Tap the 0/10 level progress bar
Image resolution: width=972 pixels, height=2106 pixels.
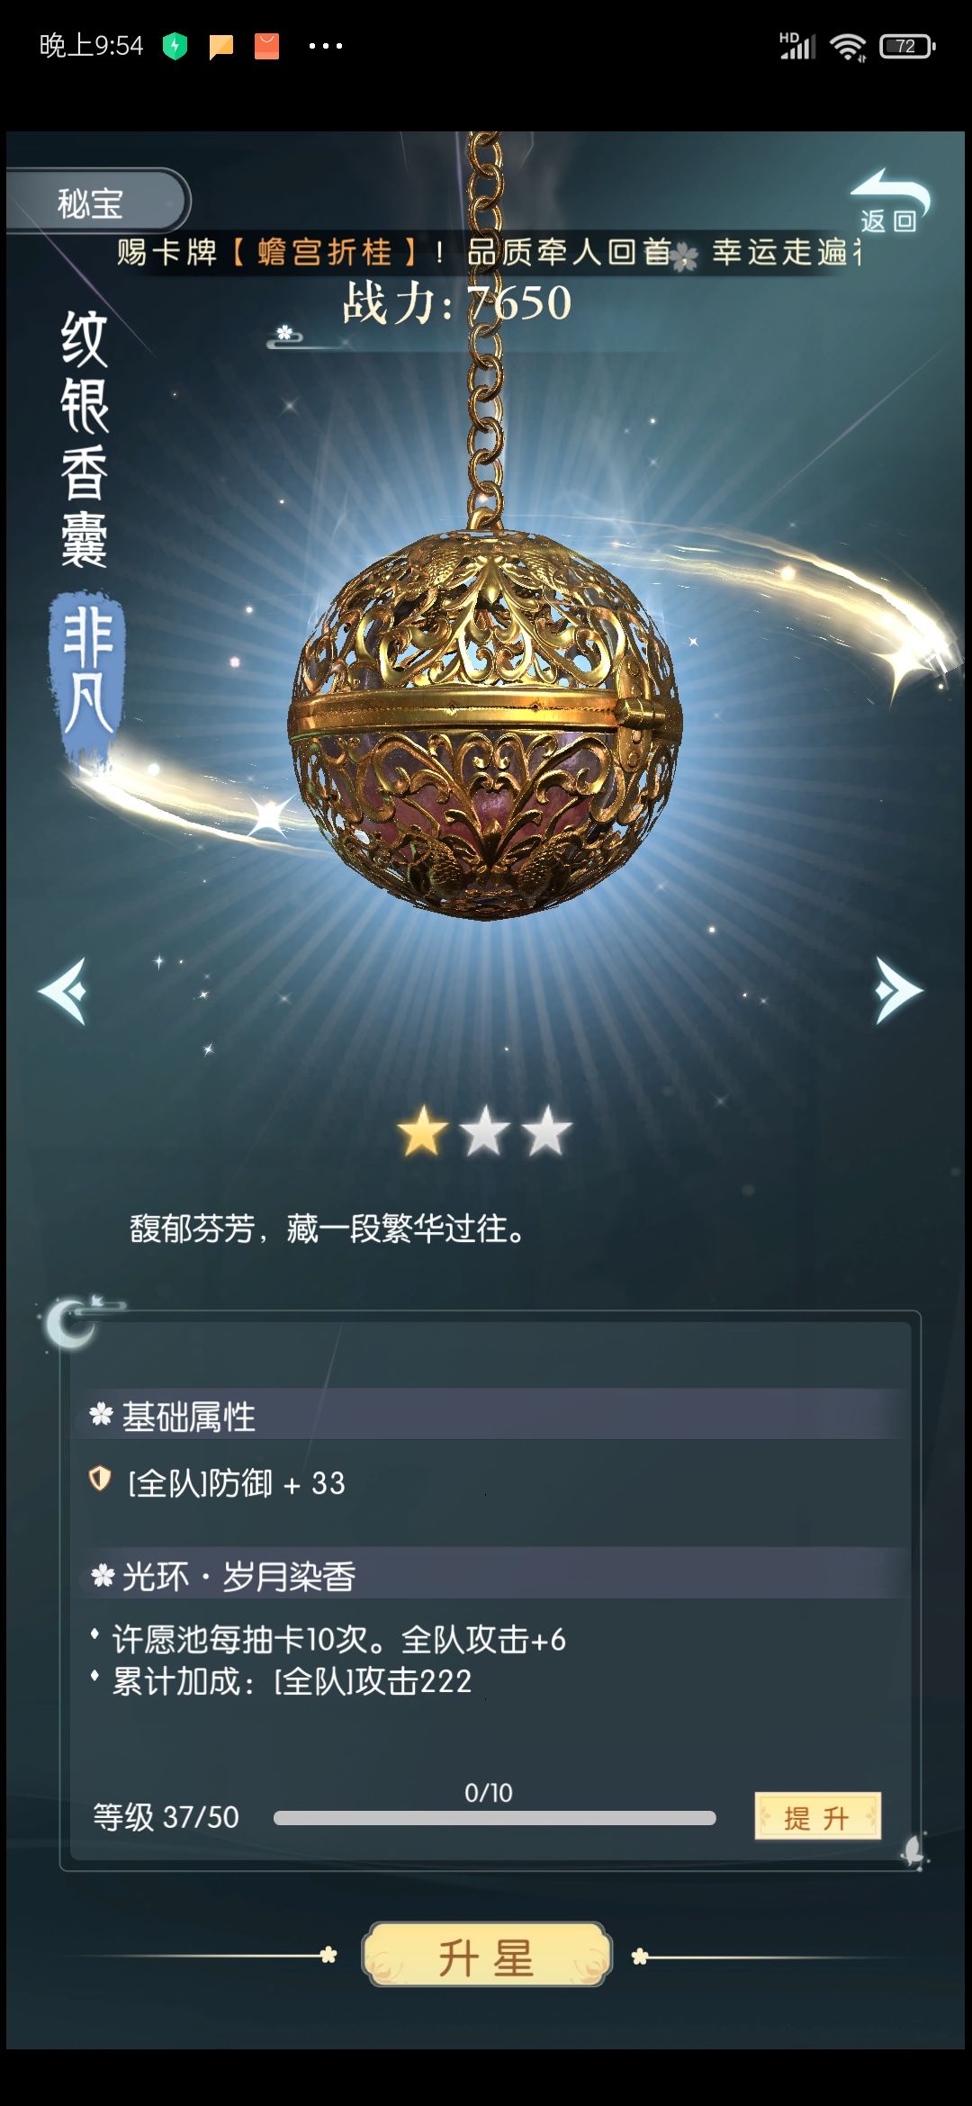pyautogui.click(x=494, y=1818)
